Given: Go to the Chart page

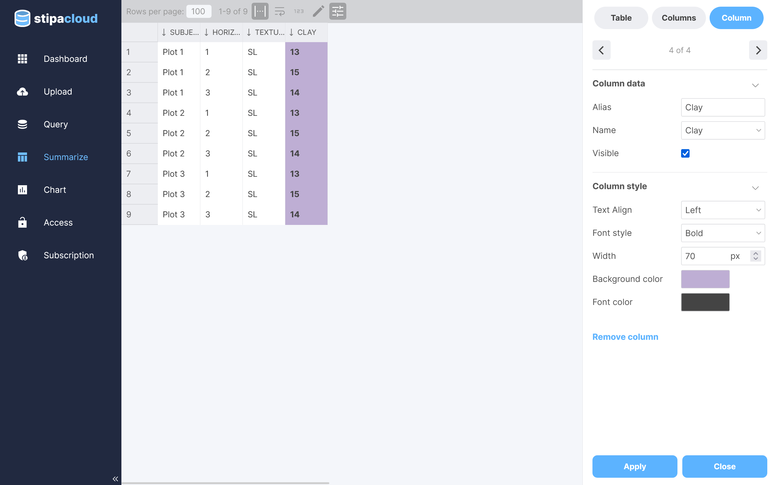Looking at the screenshot, I should (x=55, y=190).
